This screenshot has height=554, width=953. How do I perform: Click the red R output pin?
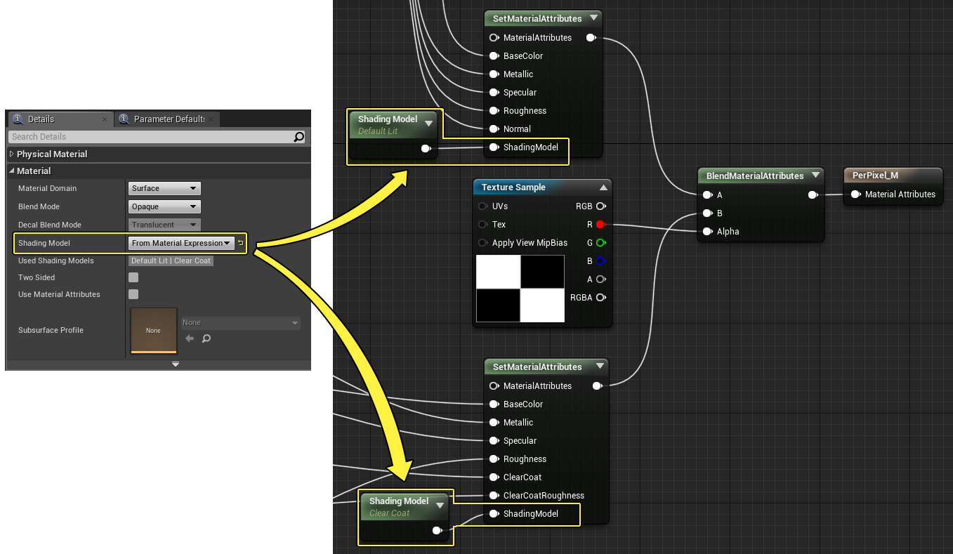tap(600, 225)
